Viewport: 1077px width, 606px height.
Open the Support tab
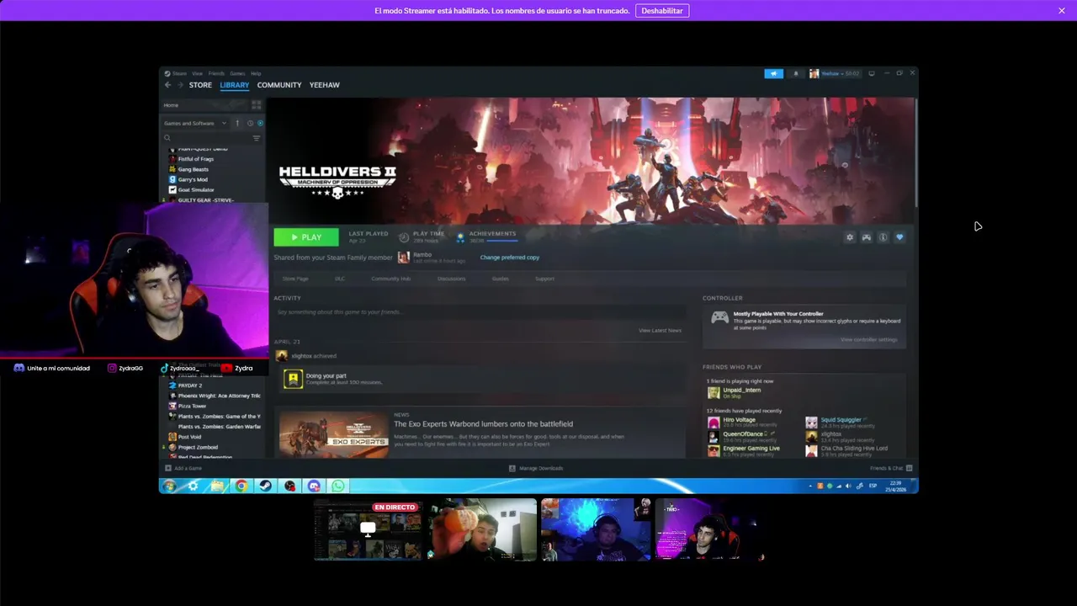click(544, 279)
